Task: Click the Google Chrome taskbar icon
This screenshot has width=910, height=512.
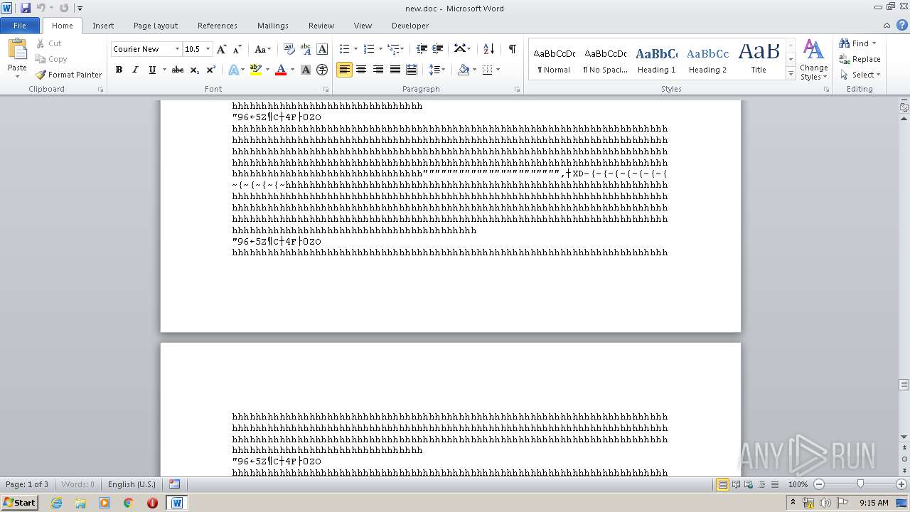Action: [x=129, y=503]
